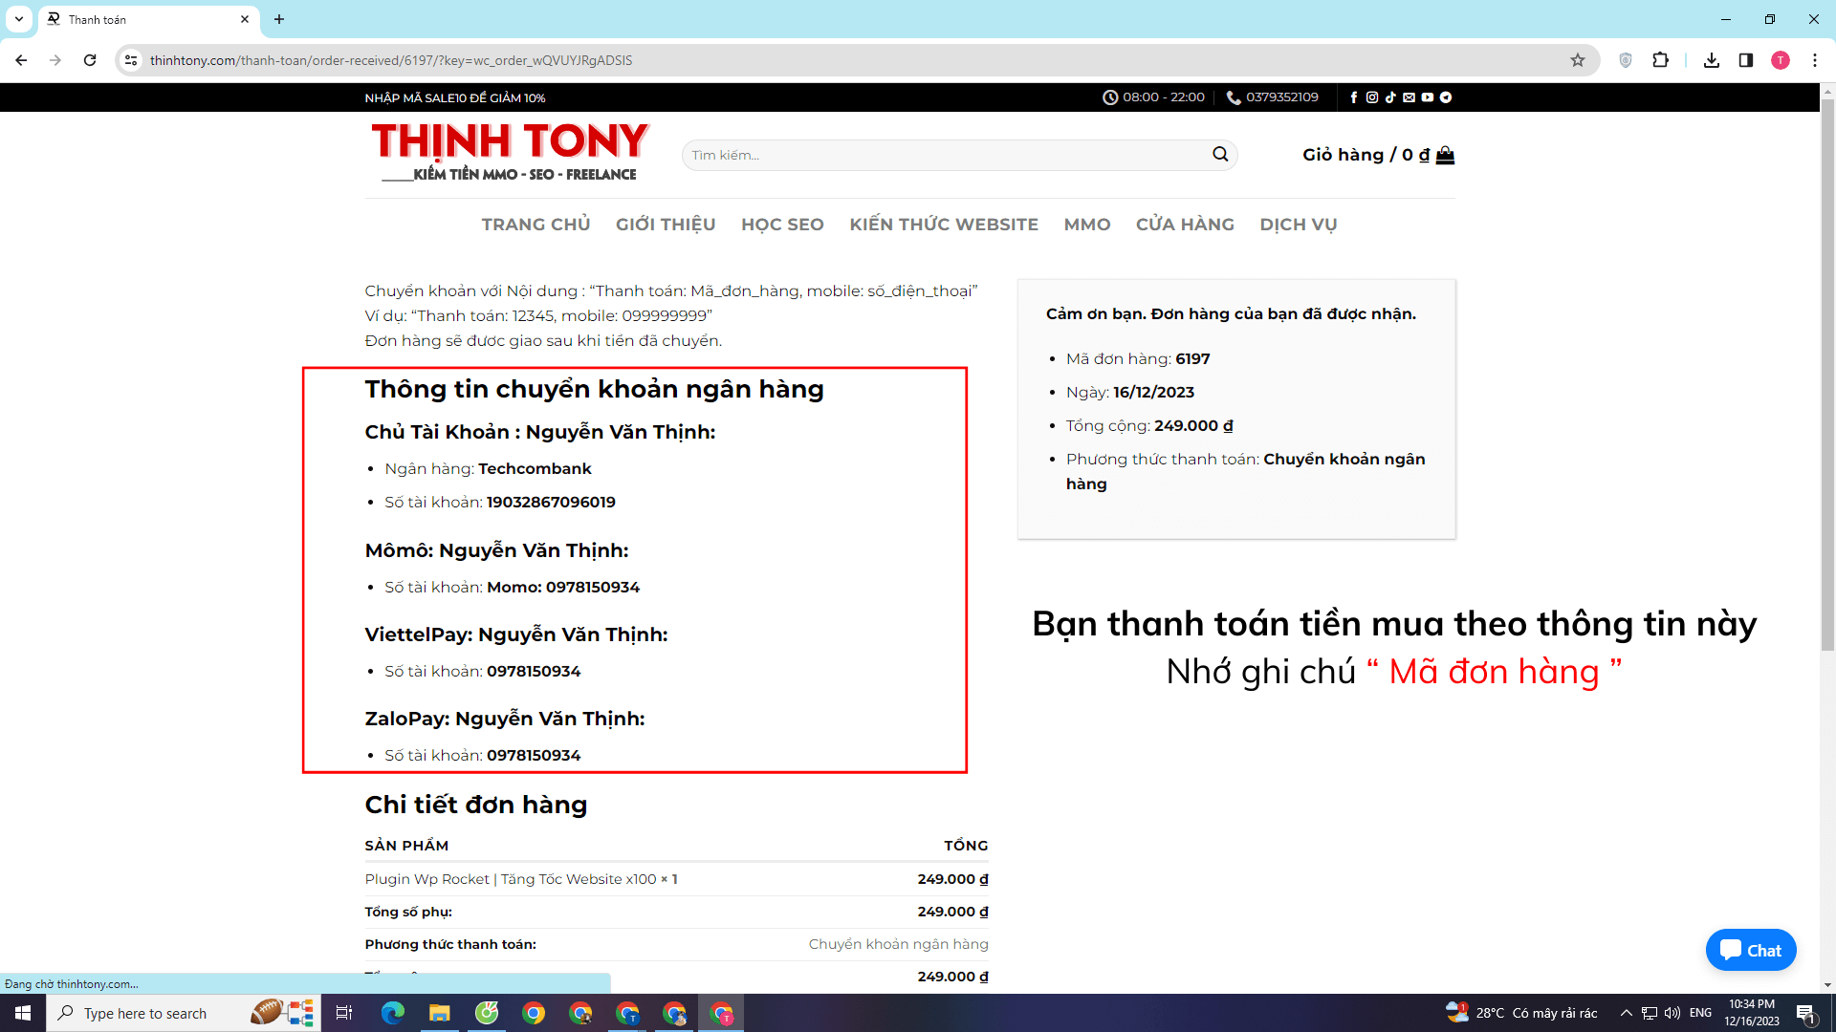Bookmark this page via the star icon
The width and height of the screenshot is (1836, 1032).
coord(1579,60)
